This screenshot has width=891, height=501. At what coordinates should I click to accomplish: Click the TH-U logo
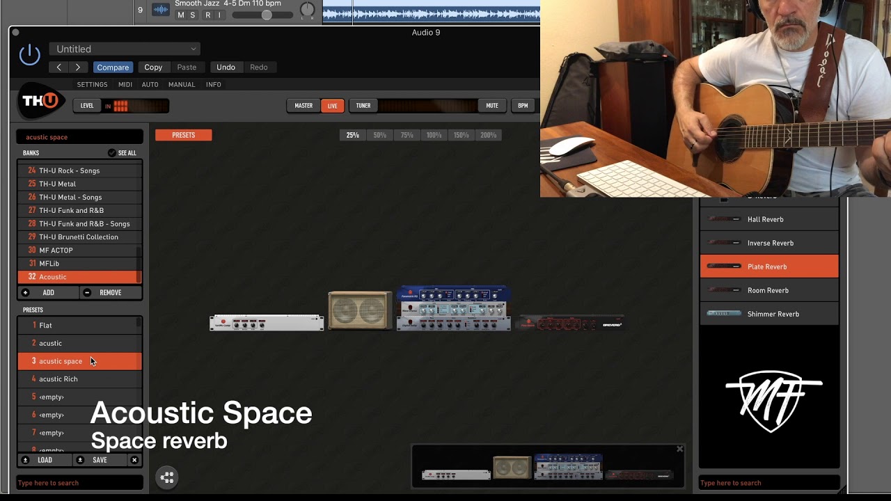pyautogui.click(x=41, y=102)
